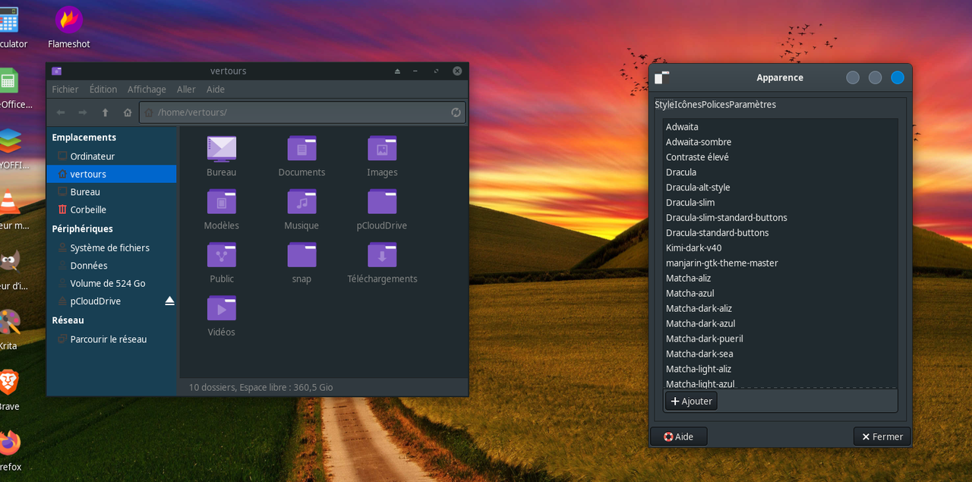This screenshot has width=972, height=482.
Task: Select the Dracula theme
Action: [x=780, y=172]
